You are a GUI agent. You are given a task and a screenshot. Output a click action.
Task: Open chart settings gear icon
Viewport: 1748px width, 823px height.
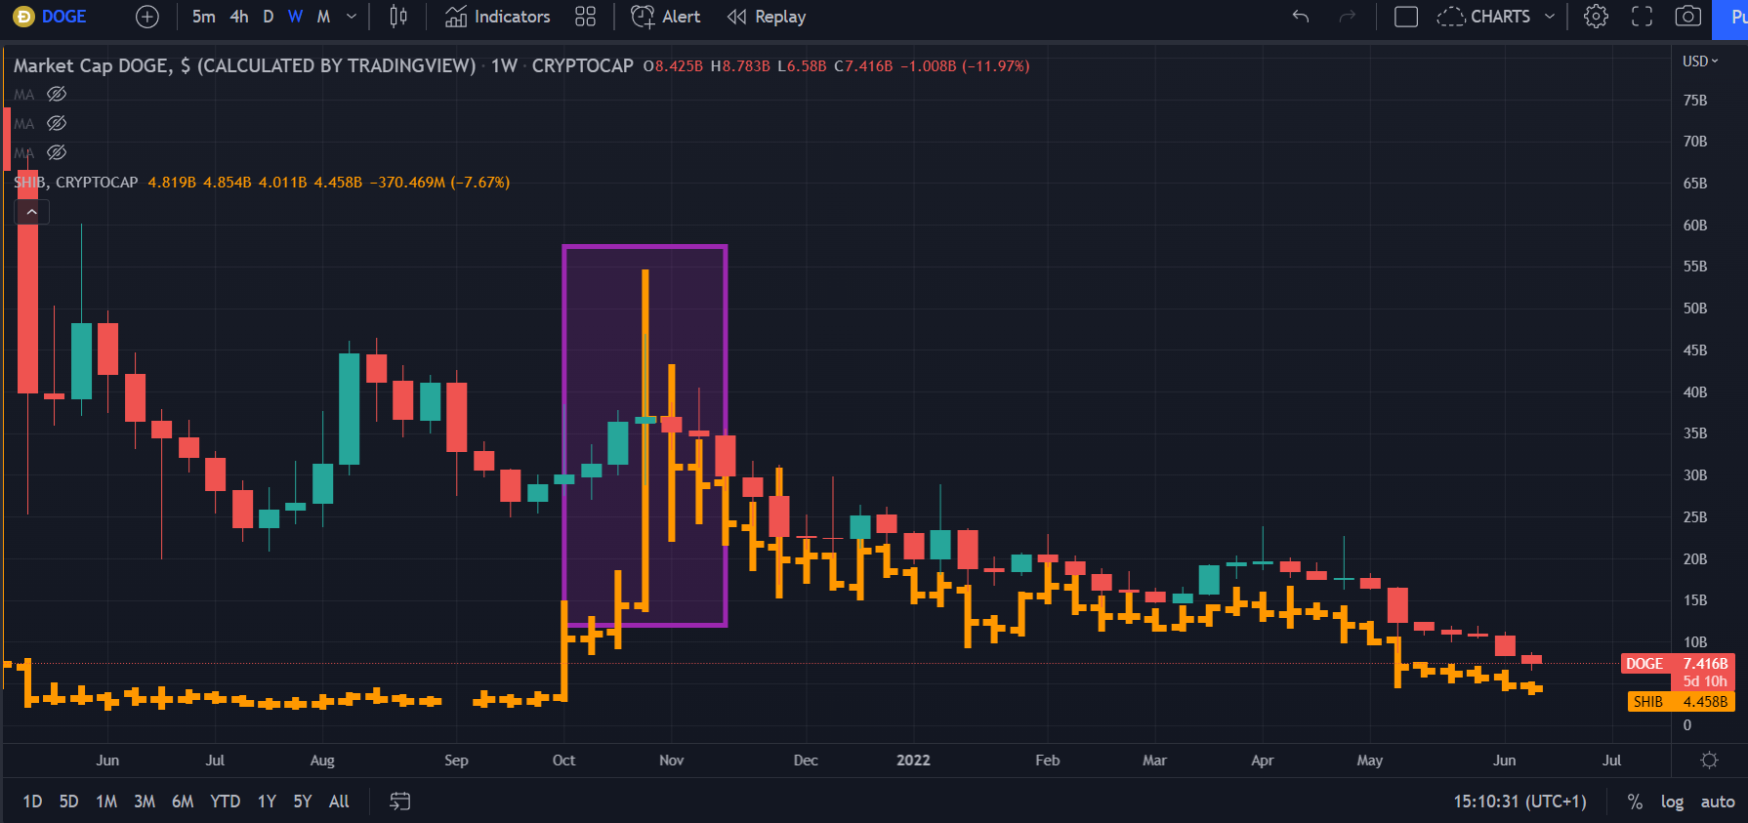coord(1596,17)
